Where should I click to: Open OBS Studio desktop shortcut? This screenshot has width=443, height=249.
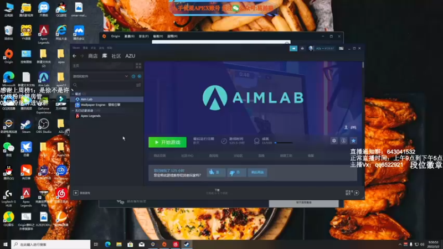[44, 126]
